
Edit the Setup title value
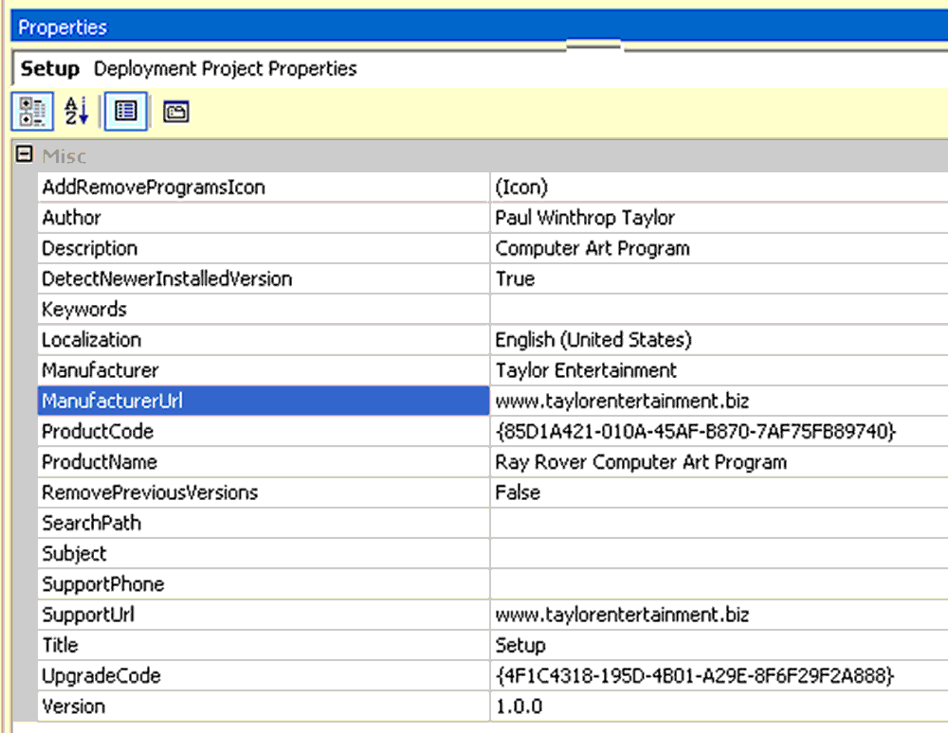[x=720, y=645]
